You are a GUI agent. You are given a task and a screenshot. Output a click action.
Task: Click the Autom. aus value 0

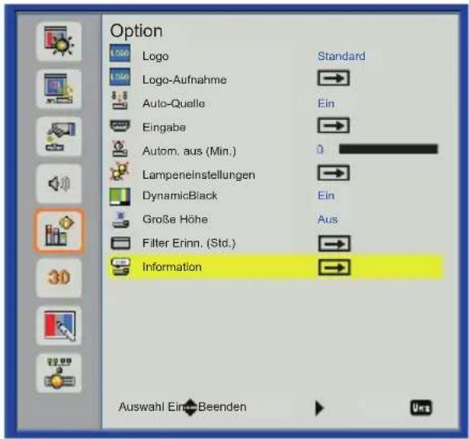[320, 149]
